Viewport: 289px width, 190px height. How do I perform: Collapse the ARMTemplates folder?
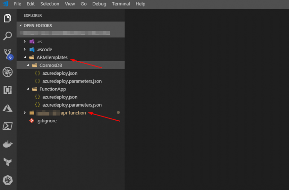click(x=52, y=57)
